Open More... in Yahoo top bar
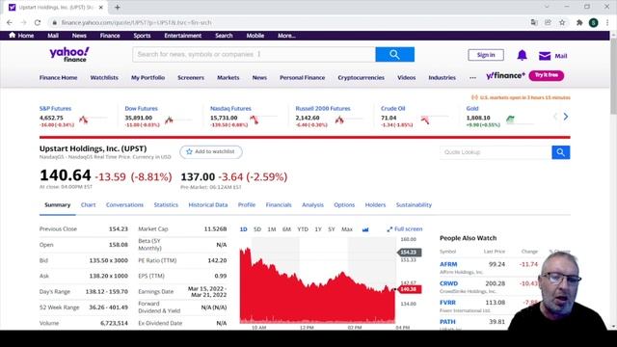 tap(286, 36)
